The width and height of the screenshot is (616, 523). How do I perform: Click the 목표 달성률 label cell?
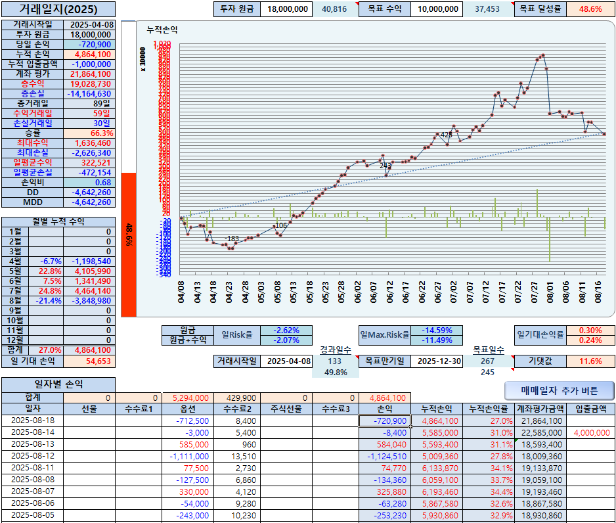point(540,9)
